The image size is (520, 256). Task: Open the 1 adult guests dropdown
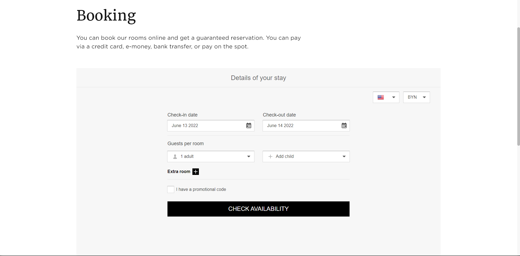(211, 157)
